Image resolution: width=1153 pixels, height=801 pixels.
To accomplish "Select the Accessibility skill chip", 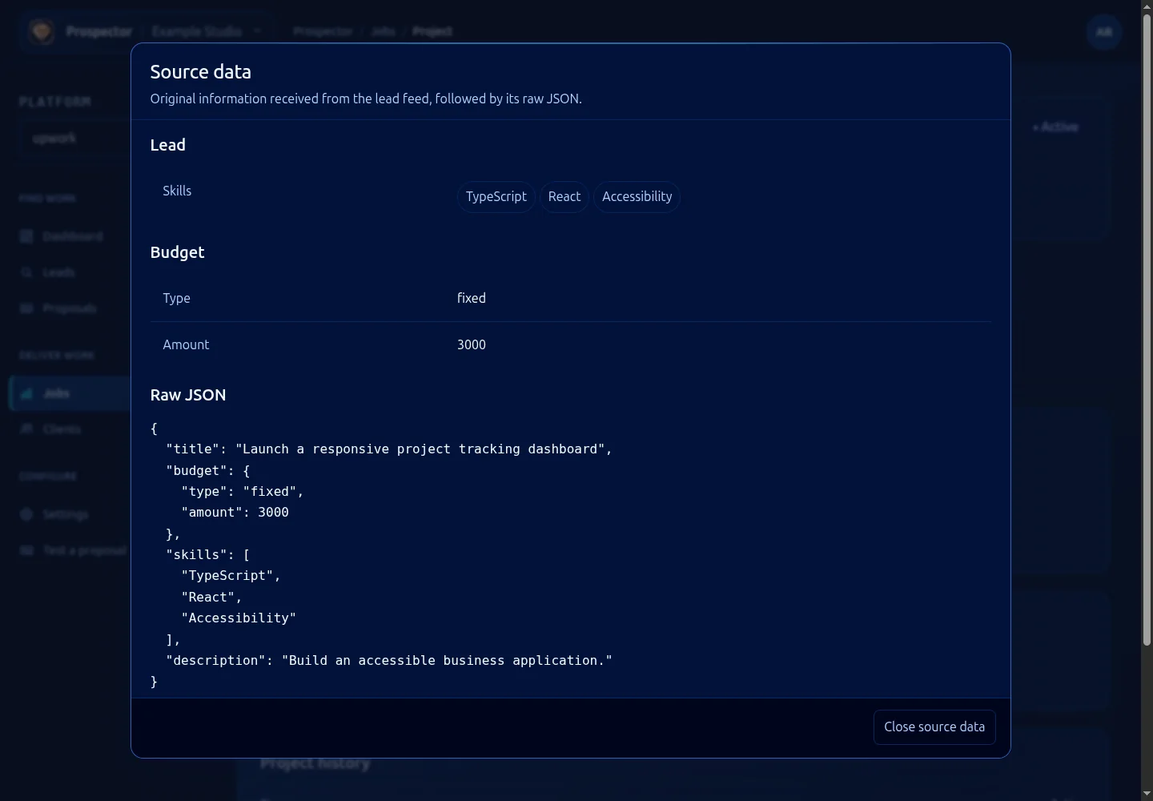I will [x=637, y=197].
